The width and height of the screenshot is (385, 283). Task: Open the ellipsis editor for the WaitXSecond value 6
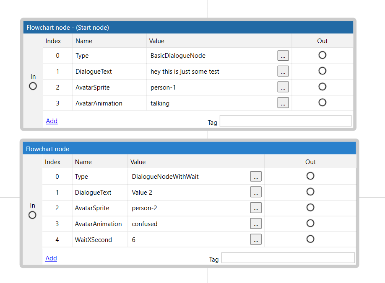[256, 239]
